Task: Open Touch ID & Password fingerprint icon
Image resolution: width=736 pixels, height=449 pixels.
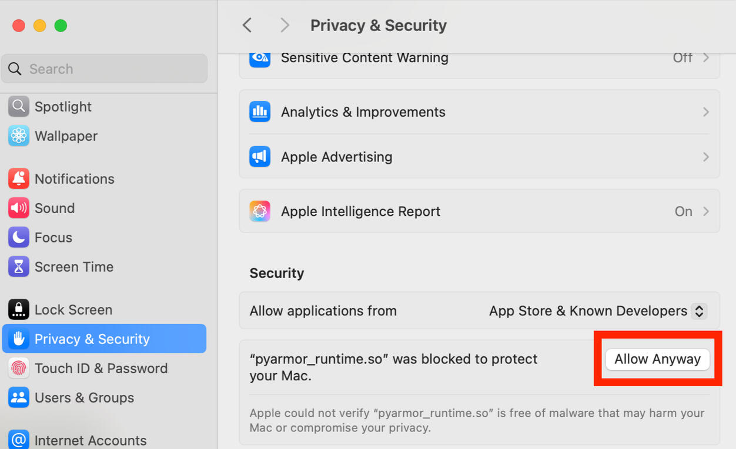Action: pyautogui.click(x=19, y=368)
